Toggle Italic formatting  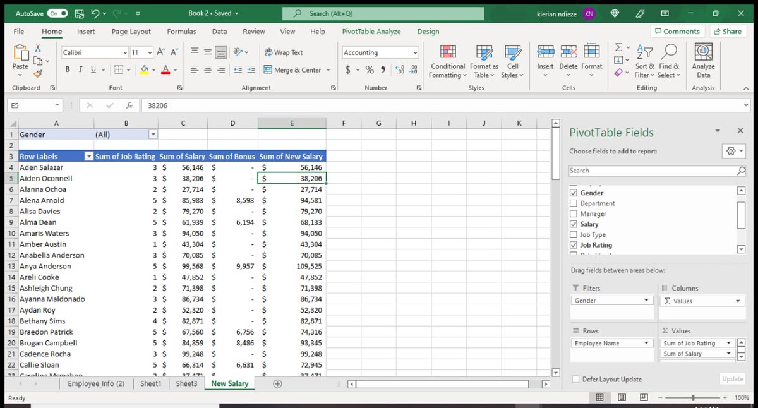click(x=81, y=69)
